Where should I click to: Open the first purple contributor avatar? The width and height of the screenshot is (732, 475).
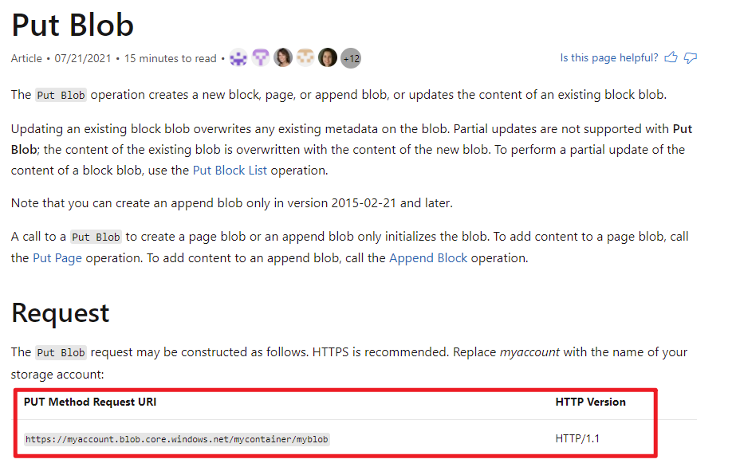[x=238, y=58]
